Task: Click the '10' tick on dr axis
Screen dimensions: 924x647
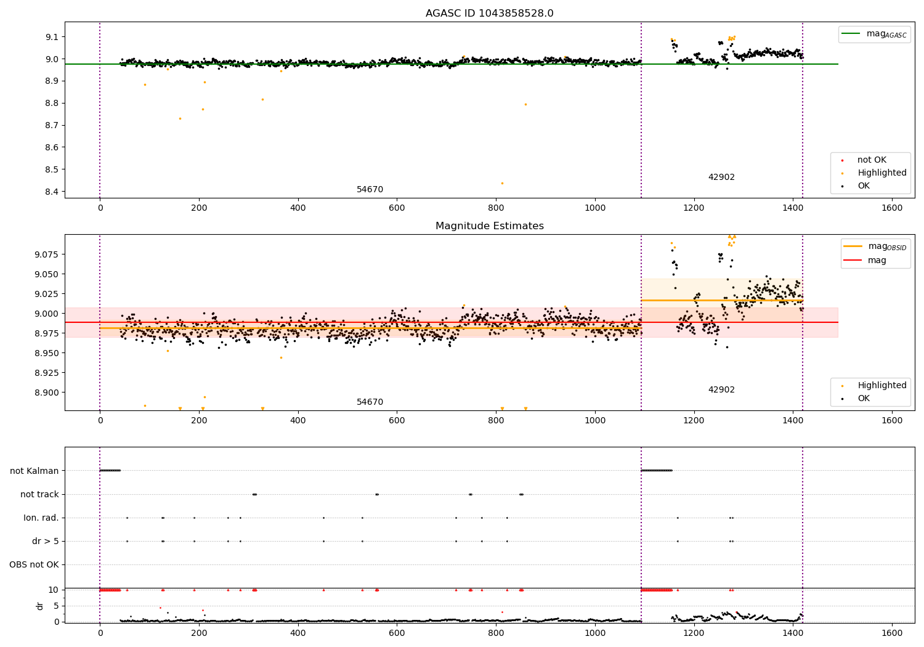Action: tap(53, 590)
